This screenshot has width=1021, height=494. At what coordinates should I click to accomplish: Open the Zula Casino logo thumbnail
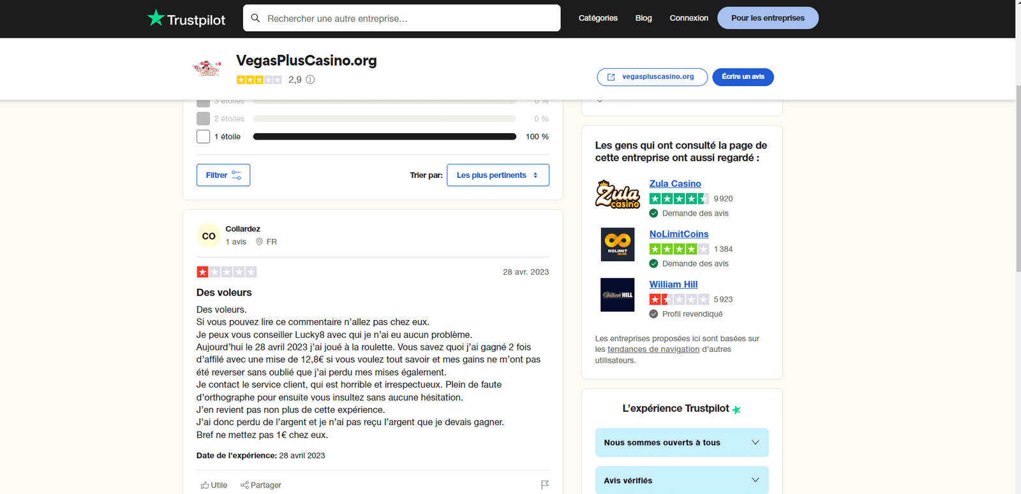click(x=617, y=194)
